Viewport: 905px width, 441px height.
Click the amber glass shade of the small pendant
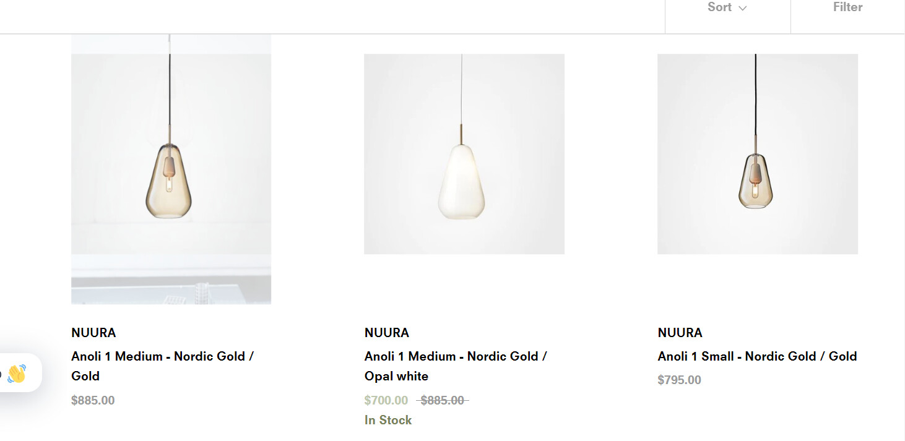point(755,186)
